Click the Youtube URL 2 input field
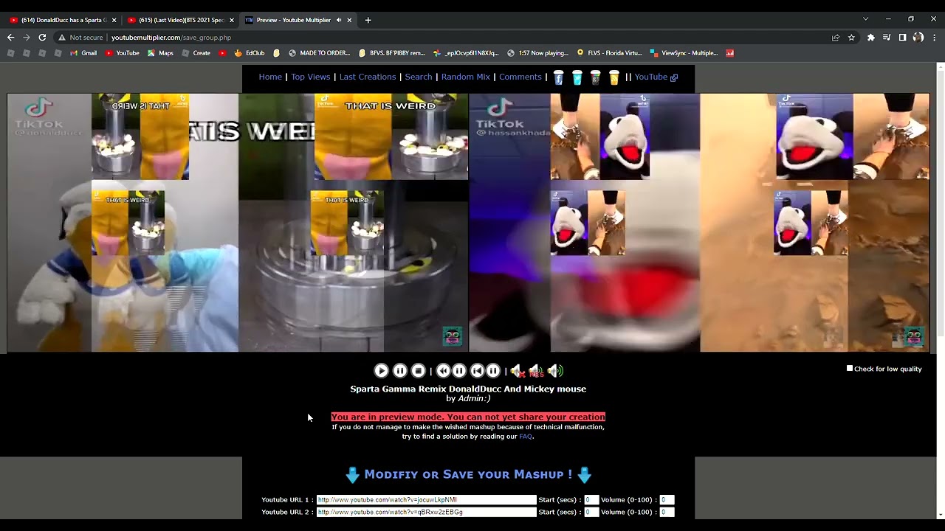945x531 pixels. click(426, 512)
